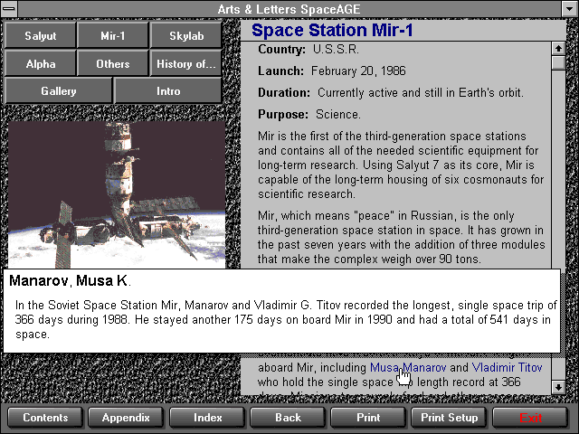Go Back to the previous page
Viewport: 579px width, 434px height.
[288, 418]
